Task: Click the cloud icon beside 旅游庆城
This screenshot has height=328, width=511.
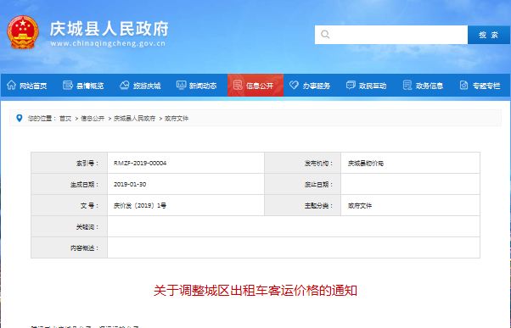Action: [x=125, y=86]
